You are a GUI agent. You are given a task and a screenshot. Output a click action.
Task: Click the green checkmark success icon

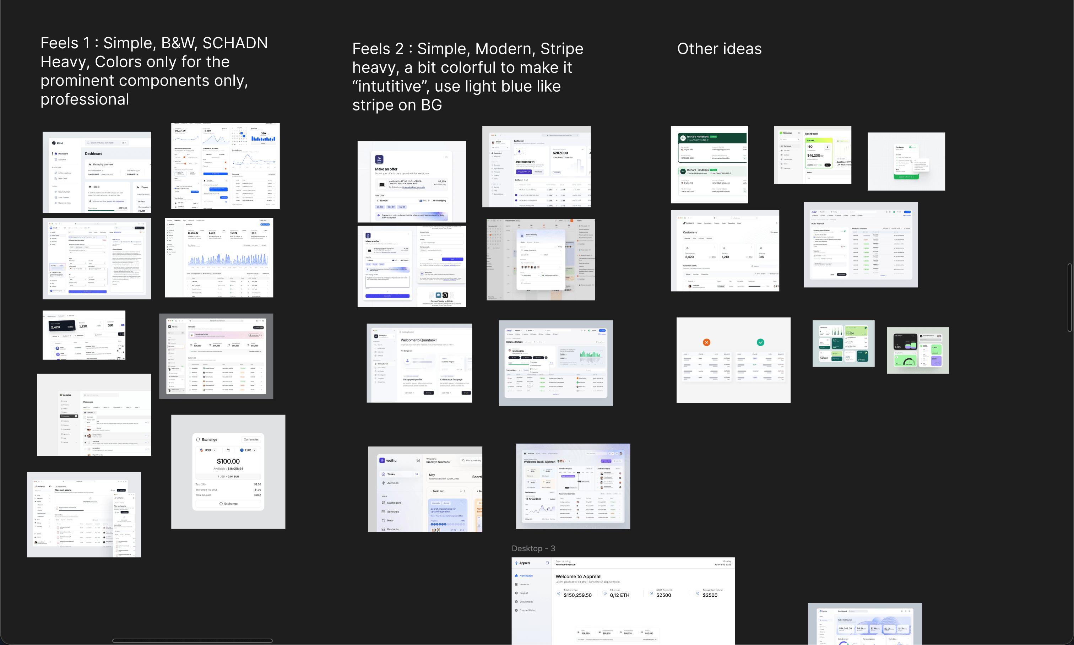(x=760, y=342)
